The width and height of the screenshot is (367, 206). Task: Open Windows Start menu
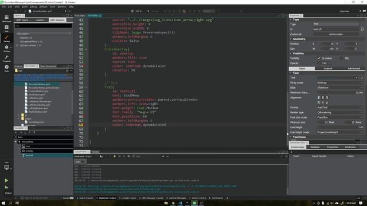coord(3,203)
